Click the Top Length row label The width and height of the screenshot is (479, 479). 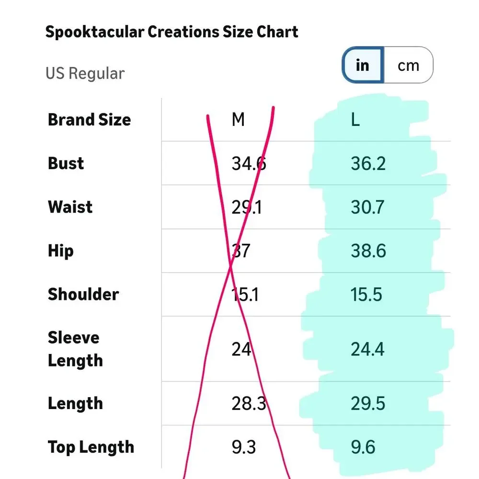91,447
